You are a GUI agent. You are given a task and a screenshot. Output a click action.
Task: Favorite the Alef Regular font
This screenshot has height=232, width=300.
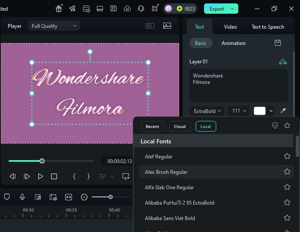click(x=287, y=156)
